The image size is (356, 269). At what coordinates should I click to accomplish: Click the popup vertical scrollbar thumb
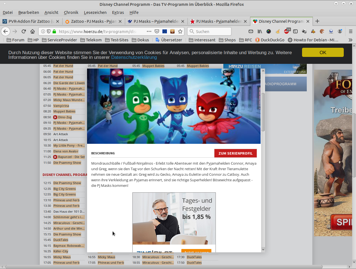[263, 112]
